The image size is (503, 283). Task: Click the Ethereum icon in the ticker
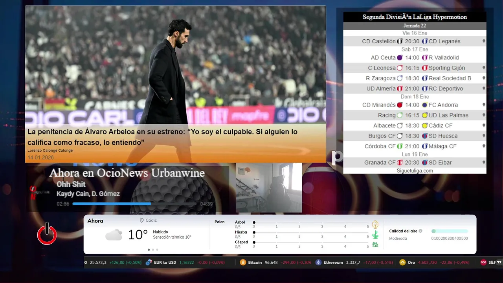319,263
